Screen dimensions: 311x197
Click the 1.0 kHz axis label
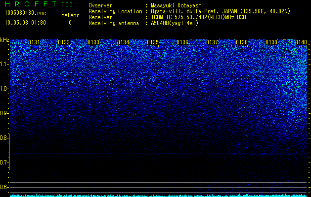tap(4, 89)
